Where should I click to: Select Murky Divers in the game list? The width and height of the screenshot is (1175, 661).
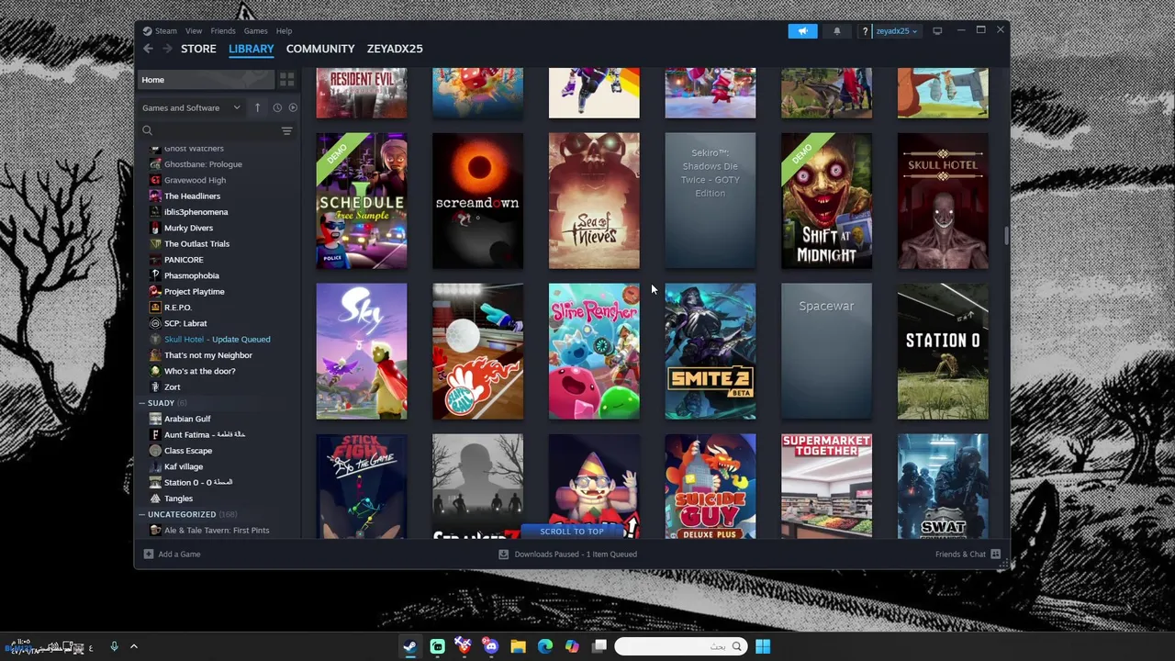click(188, 228)
